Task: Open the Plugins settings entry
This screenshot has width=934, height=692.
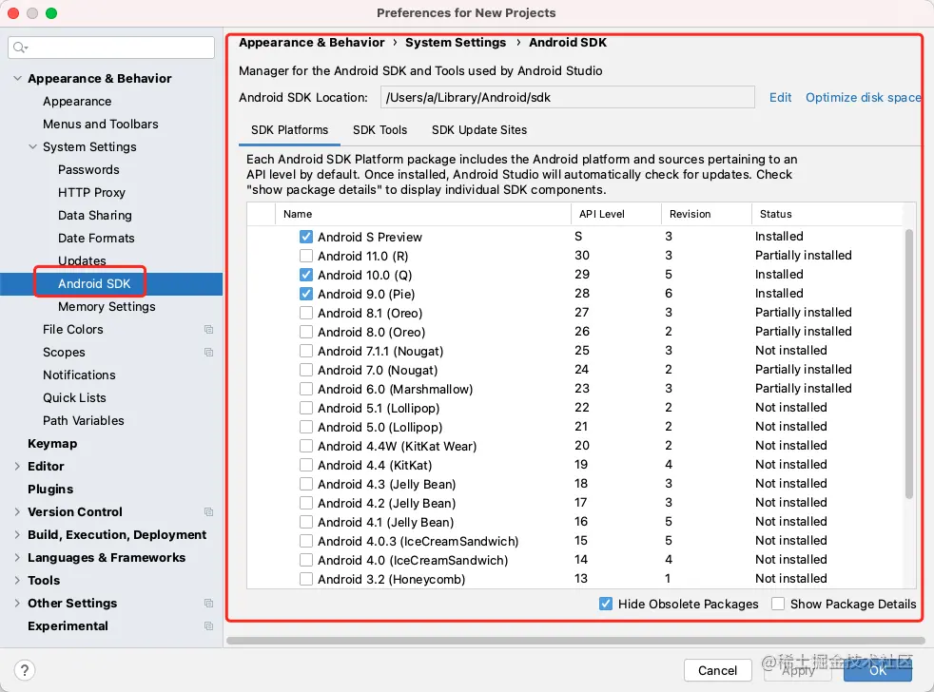Action: (x=50, y=489)
